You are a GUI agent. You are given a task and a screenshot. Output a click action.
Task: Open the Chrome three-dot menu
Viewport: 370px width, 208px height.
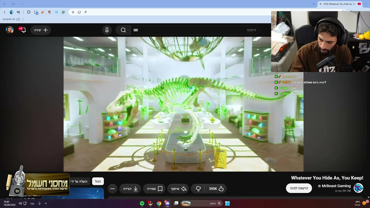(4, 12)
